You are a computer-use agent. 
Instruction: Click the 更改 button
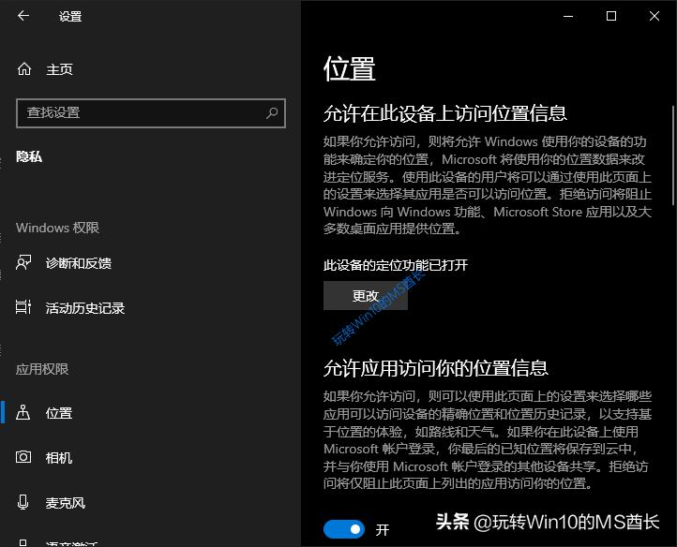(x=366, y=295)
